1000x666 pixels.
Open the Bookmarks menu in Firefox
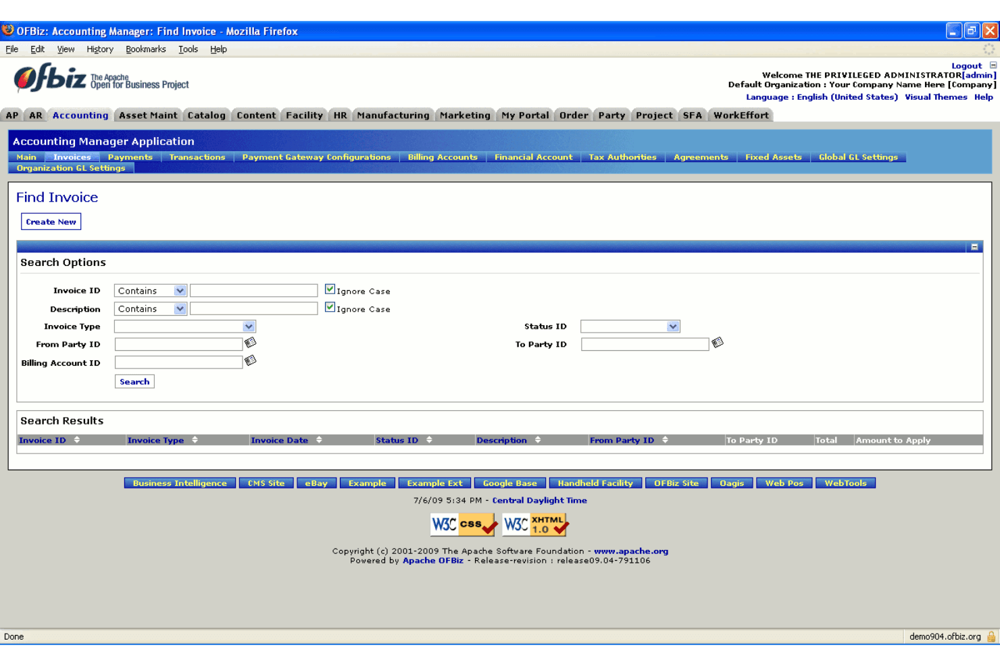(x=146, y=49)
